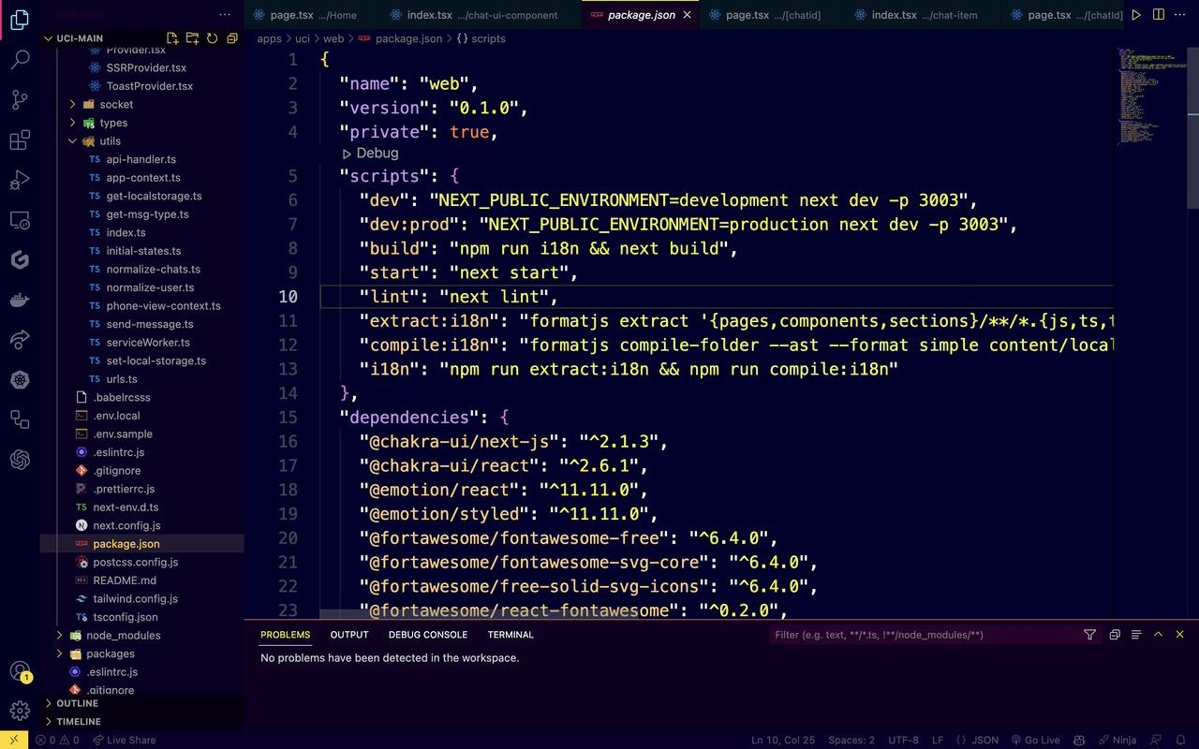Click the UTF-8 encoding indicator

pos(903,740)
